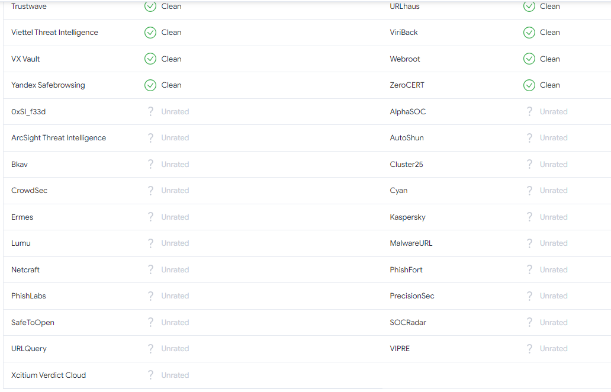Select the Viettel Threat Intelligence vendor name

tap(54, 33)
